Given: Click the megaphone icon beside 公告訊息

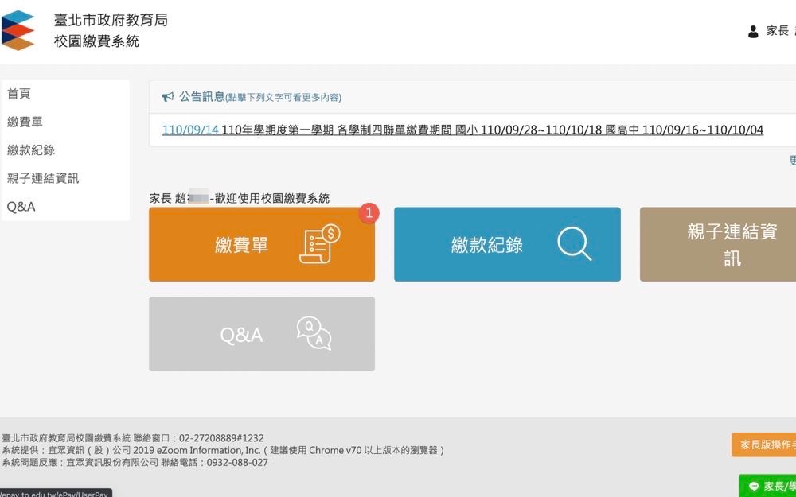Looking at the screenshot, I should 168,97.
